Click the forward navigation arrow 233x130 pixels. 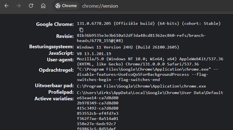click(x=19, y=6)
